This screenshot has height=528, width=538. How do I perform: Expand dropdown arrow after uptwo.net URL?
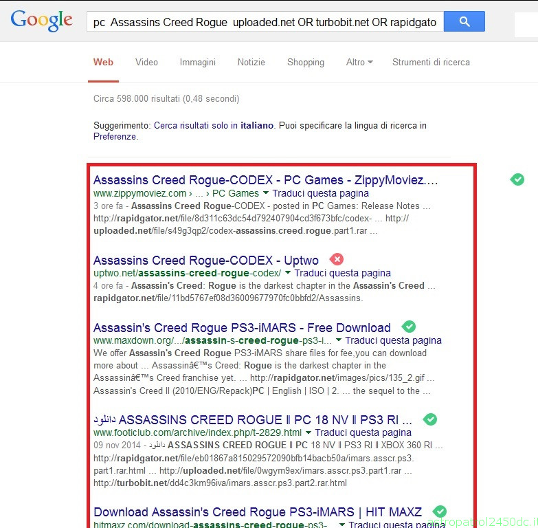(288, 272)
